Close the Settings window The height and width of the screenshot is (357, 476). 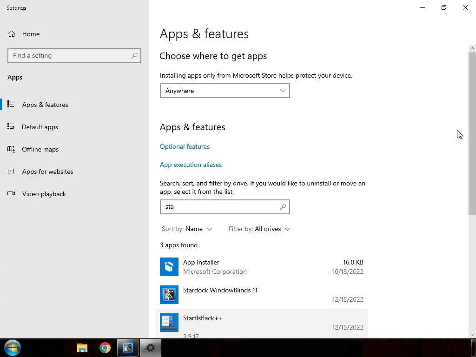pyautogui.click(x=465, y=7)
